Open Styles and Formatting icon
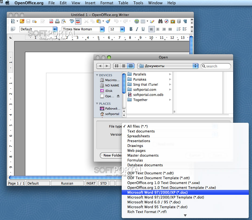Screen dimensions: 252x220 (x=13, y=29)
